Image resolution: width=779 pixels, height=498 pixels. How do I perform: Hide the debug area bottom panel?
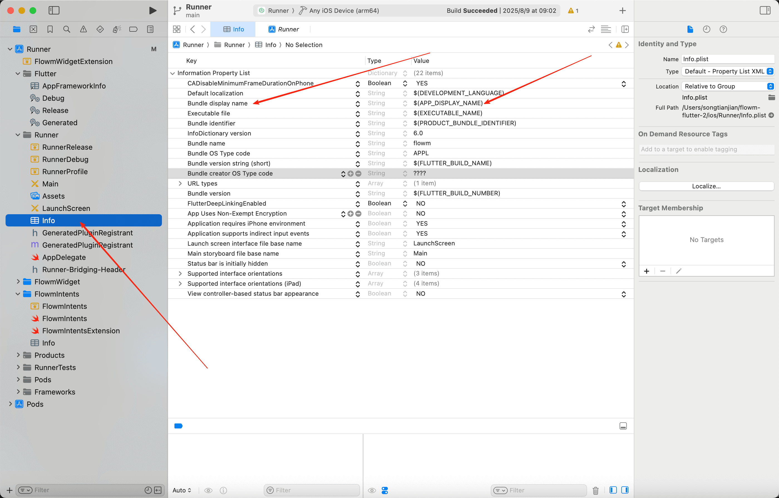point(623,426)
